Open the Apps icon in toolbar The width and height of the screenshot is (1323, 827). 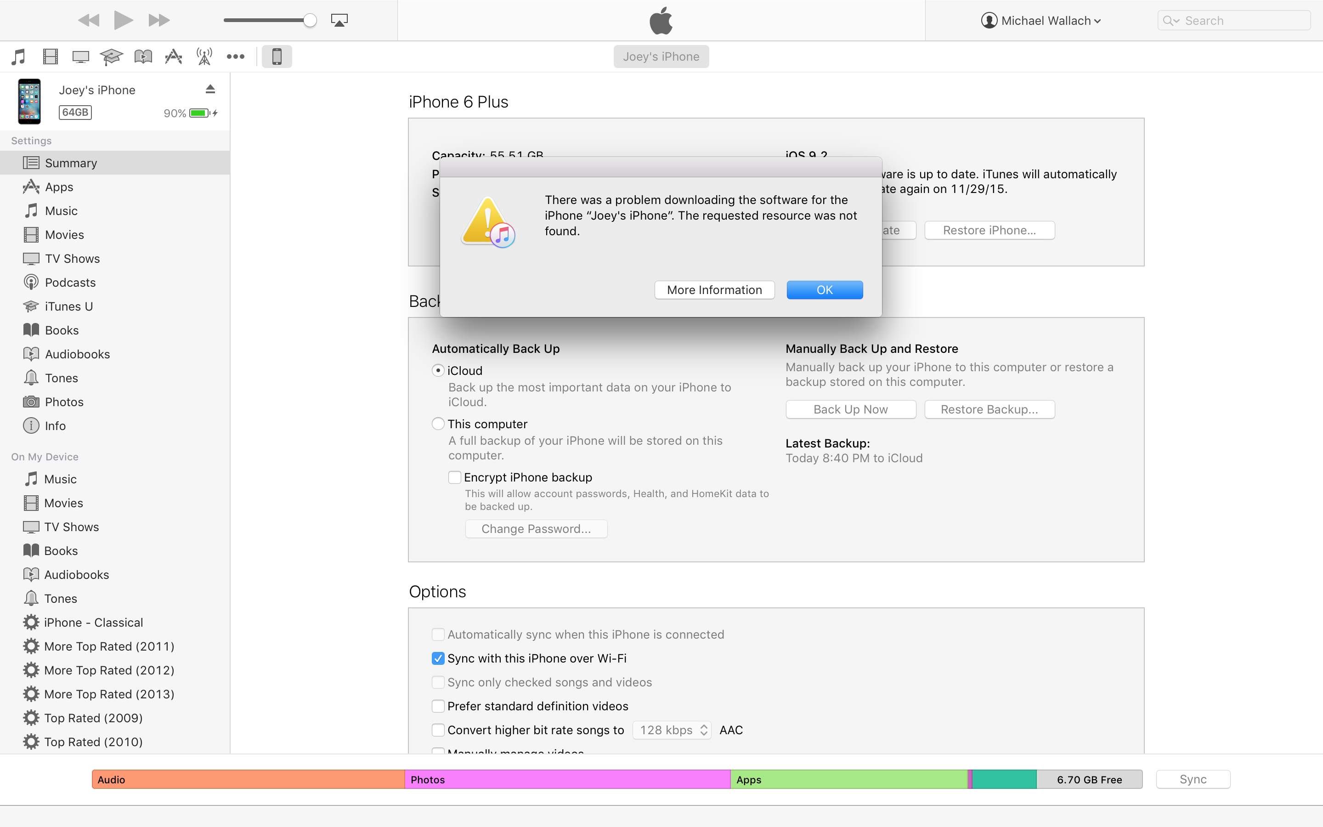(173, 57)
